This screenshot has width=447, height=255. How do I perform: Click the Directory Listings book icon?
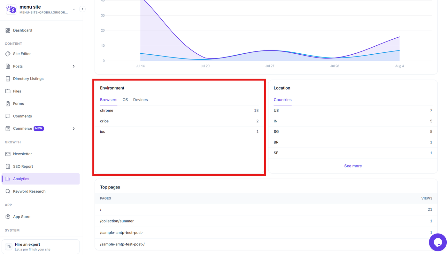(x=8, y=79)
